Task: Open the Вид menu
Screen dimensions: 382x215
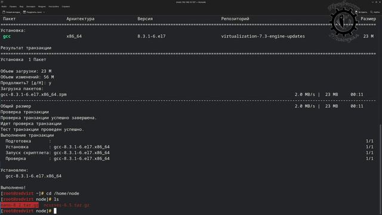Action: click(21, 7)
